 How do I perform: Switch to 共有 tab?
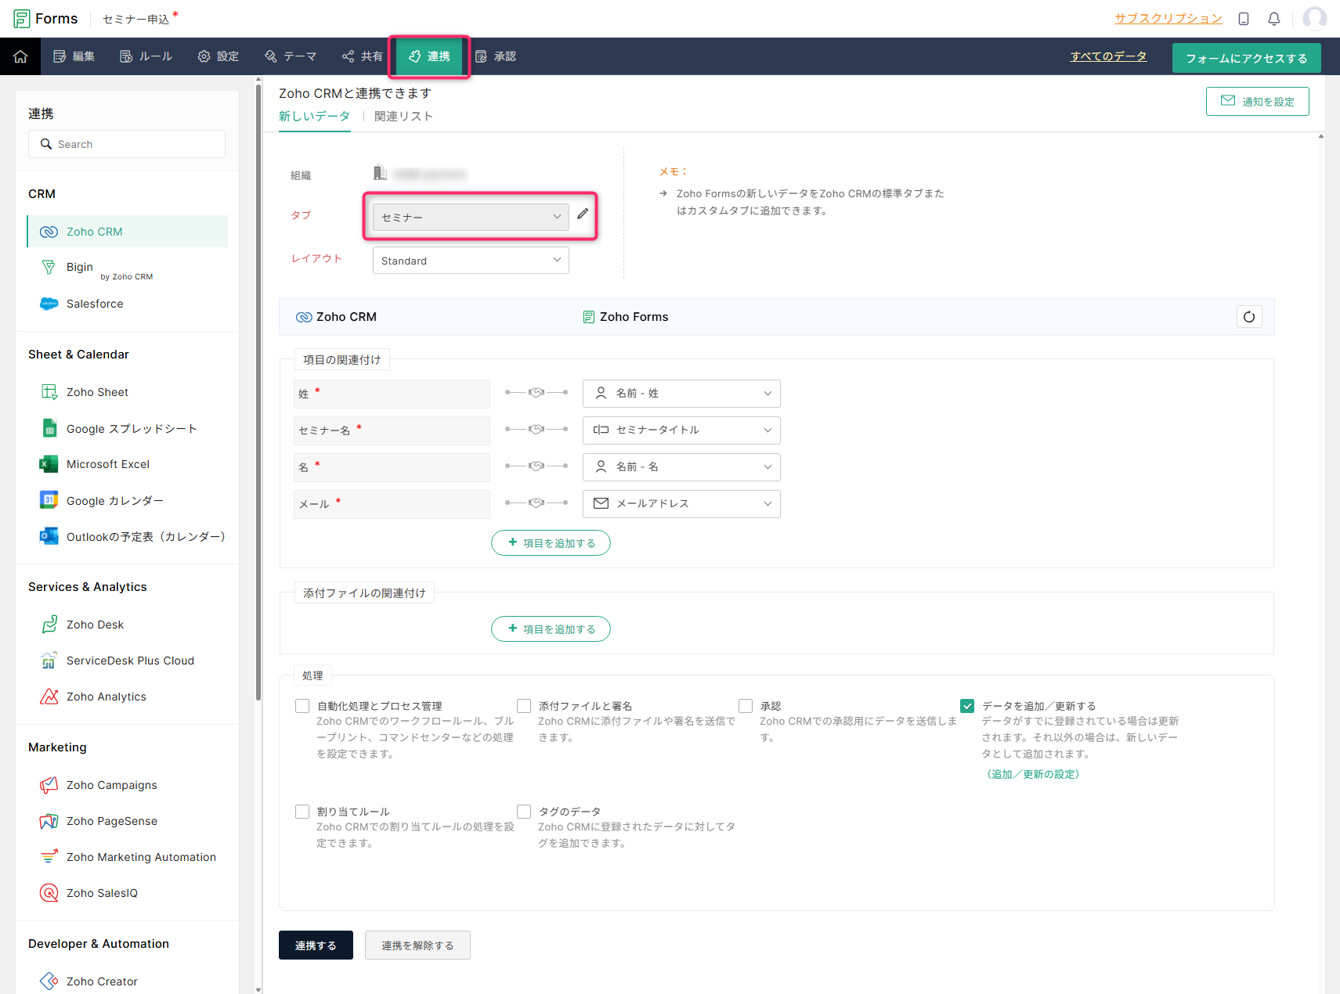[x=362, y=56]
